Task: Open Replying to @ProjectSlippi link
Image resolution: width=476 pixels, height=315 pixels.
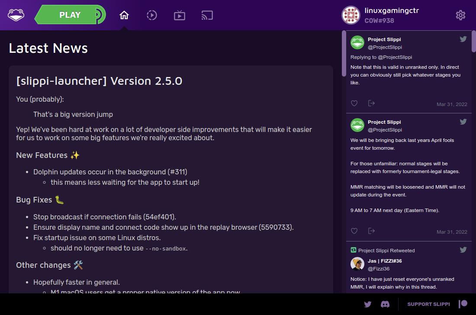Action: point(381,57)
